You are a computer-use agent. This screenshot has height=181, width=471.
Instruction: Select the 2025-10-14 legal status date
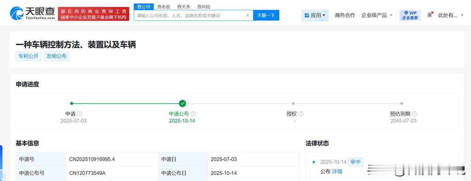coord(333,162)
